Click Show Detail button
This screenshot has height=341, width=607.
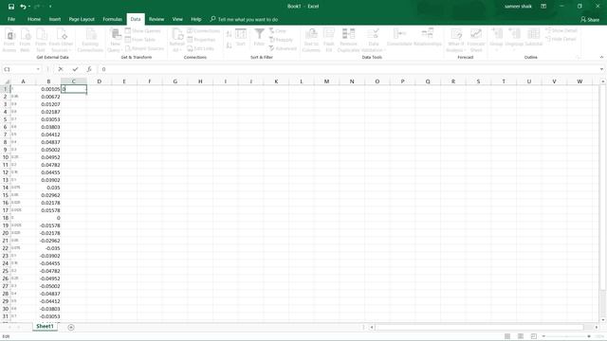click(x=561, y=30)
